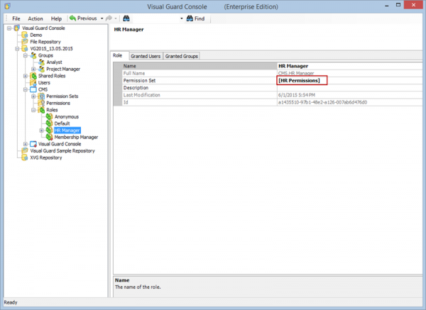Click the Full Name value CMS.HR Manager
Screen dimensions: 426x310
[x=296, y=73]
